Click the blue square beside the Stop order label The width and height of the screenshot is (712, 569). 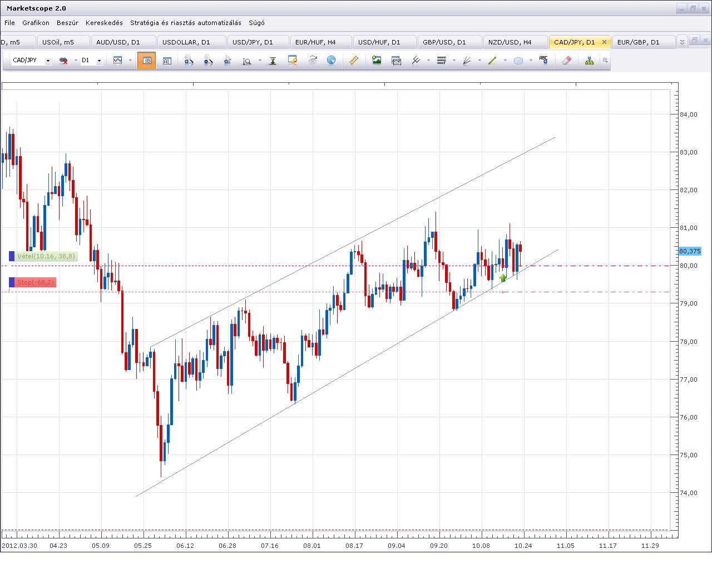click(12, 282)
